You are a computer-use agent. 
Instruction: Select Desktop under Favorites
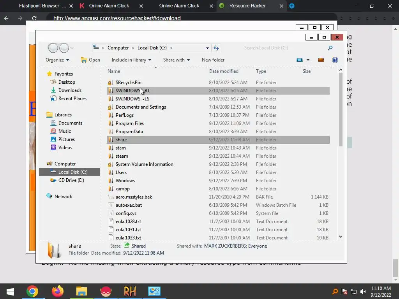point(67,82)
